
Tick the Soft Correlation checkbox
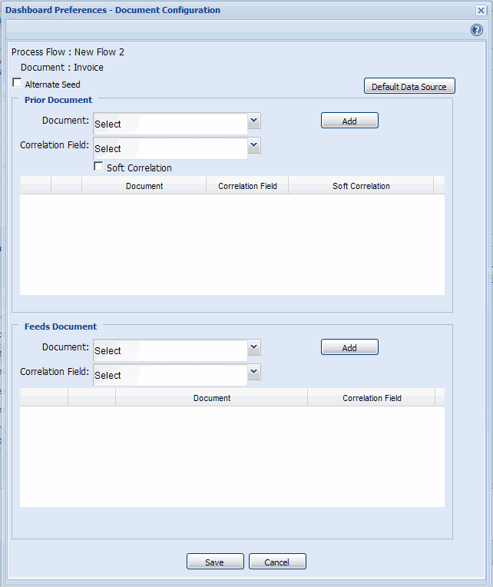coord(98,166)
